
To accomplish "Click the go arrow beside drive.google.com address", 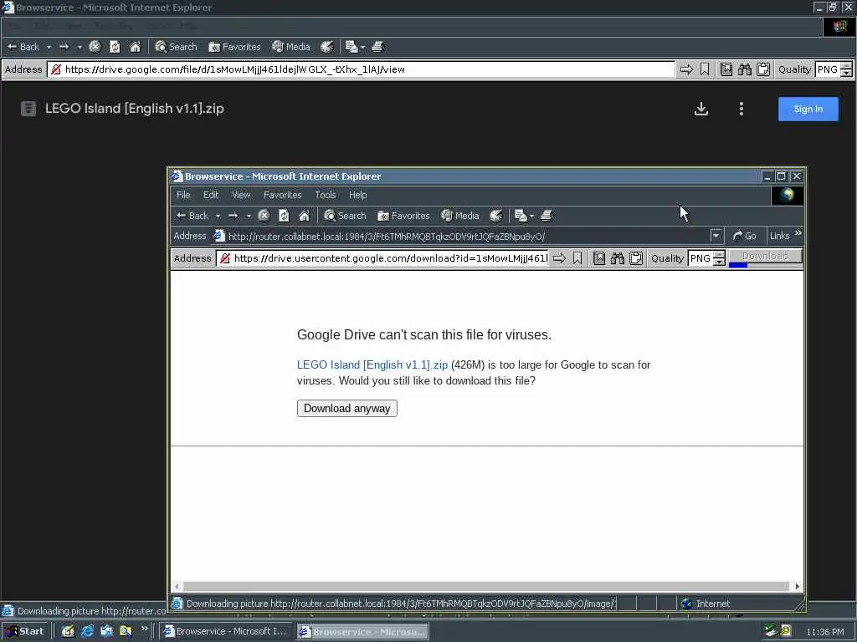I will (x=686, y=69).
